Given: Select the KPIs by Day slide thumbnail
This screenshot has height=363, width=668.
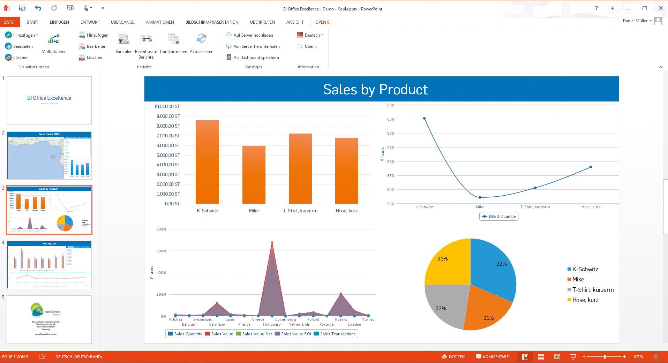Looking at the screenshot, I should [x=49, y=265].
